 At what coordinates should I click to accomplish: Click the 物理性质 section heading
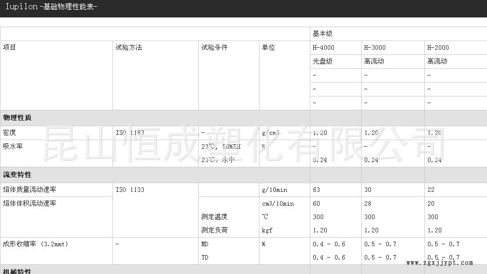coord(17,118)
